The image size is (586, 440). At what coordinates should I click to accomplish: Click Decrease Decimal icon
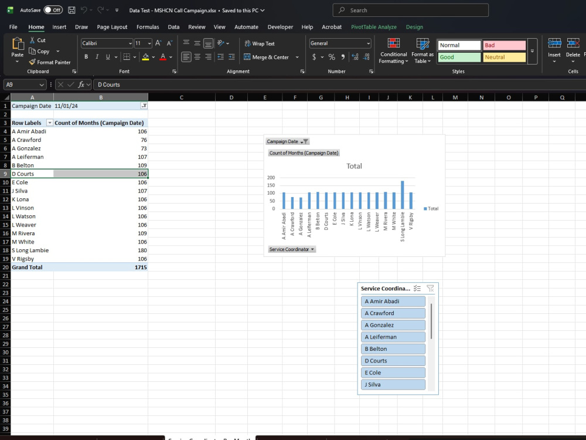coord(366,57)
